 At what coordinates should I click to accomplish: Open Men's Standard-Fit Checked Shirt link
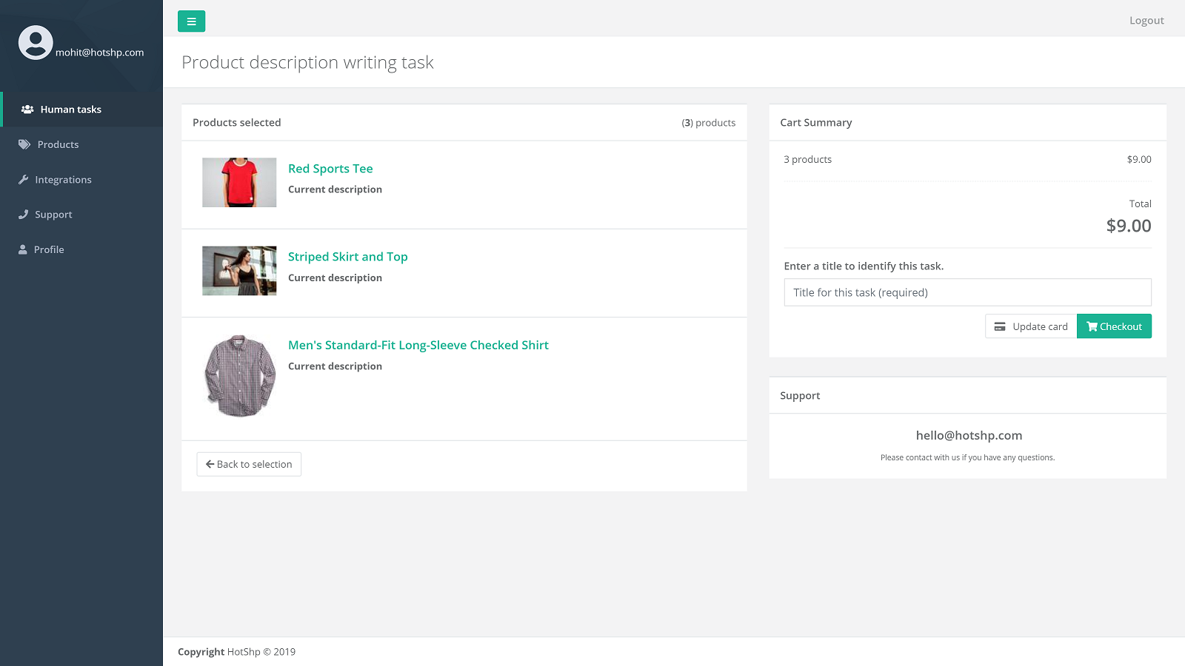click(418, 345)
